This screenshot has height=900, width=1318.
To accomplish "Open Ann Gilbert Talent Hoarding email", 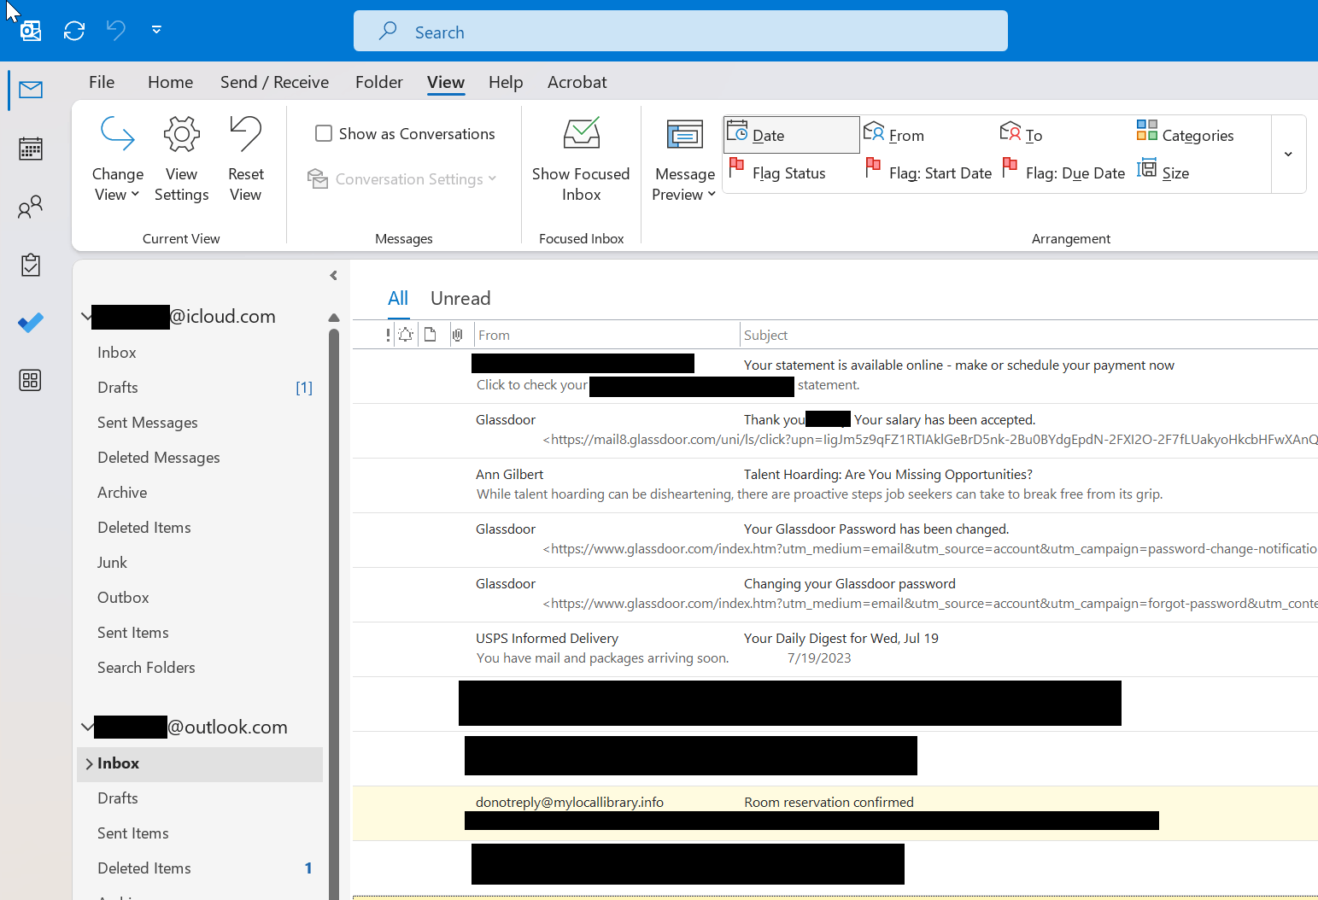I will point(835,485).
